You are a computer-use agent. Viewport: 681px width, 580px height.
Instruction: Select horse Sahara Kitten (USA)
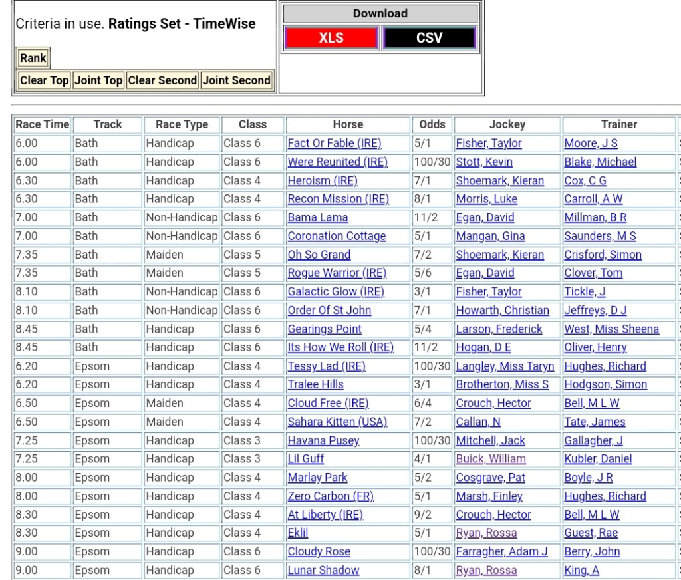pos(337,422)
